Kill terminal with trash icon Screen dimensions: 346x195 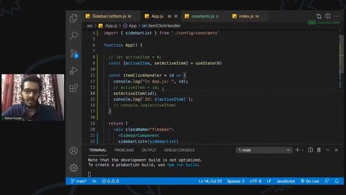coord(319,150)
